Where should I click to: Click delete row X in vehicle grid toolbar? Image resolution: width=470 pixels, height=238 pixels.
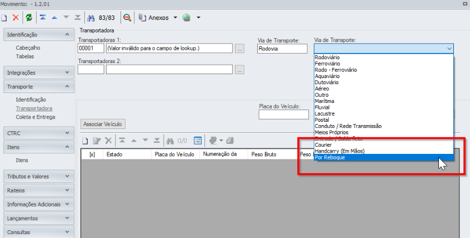(x=108, y=141)
